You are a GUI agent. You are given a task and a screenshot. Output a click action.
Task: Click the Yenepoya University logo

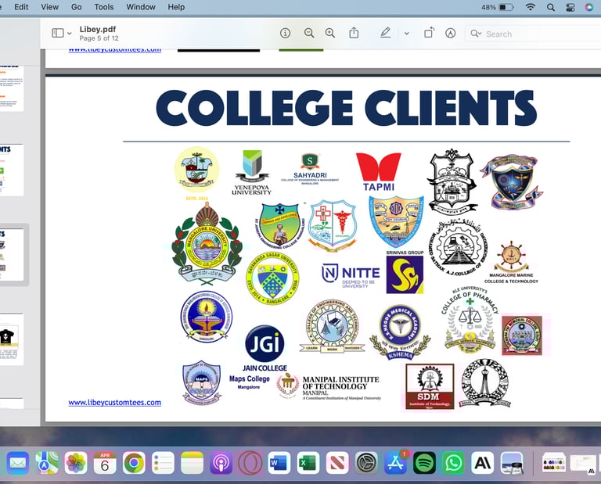coord(252,173)
